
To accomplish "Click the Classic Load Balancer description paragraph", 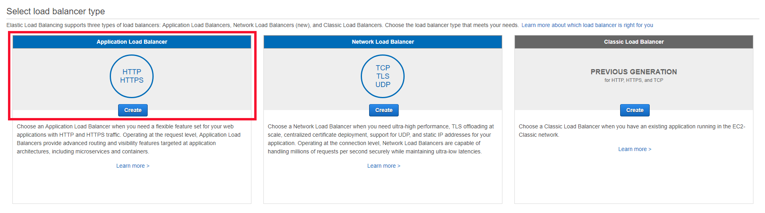I will (x=632, y=130).
